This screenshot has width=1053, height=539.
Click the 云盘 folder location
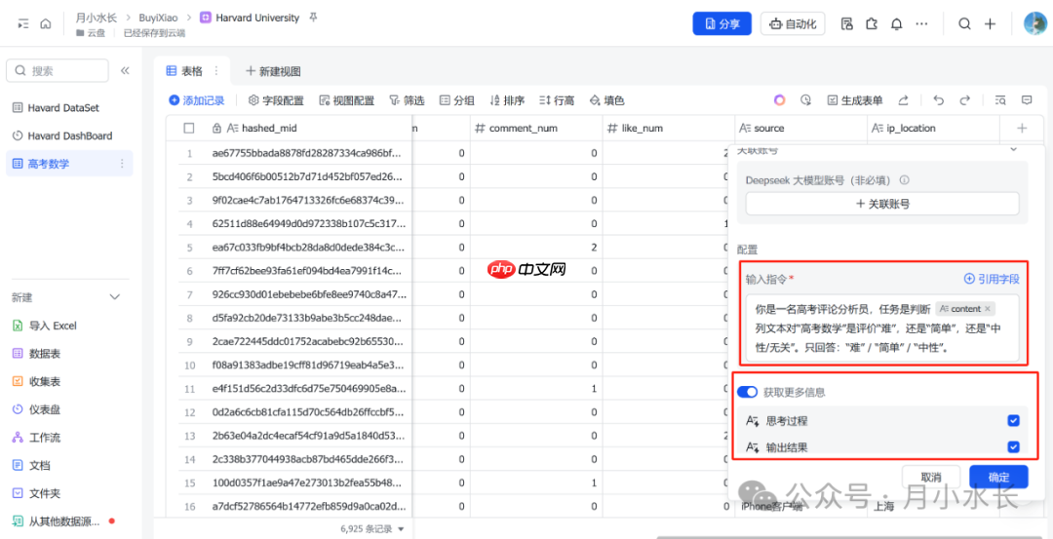point(91,32)
